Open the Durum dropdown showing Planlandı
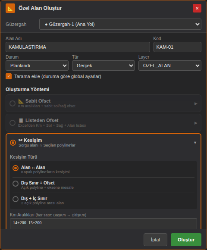Image resolution: width=207 pixels, height=250 pixels. coord(37,66)
